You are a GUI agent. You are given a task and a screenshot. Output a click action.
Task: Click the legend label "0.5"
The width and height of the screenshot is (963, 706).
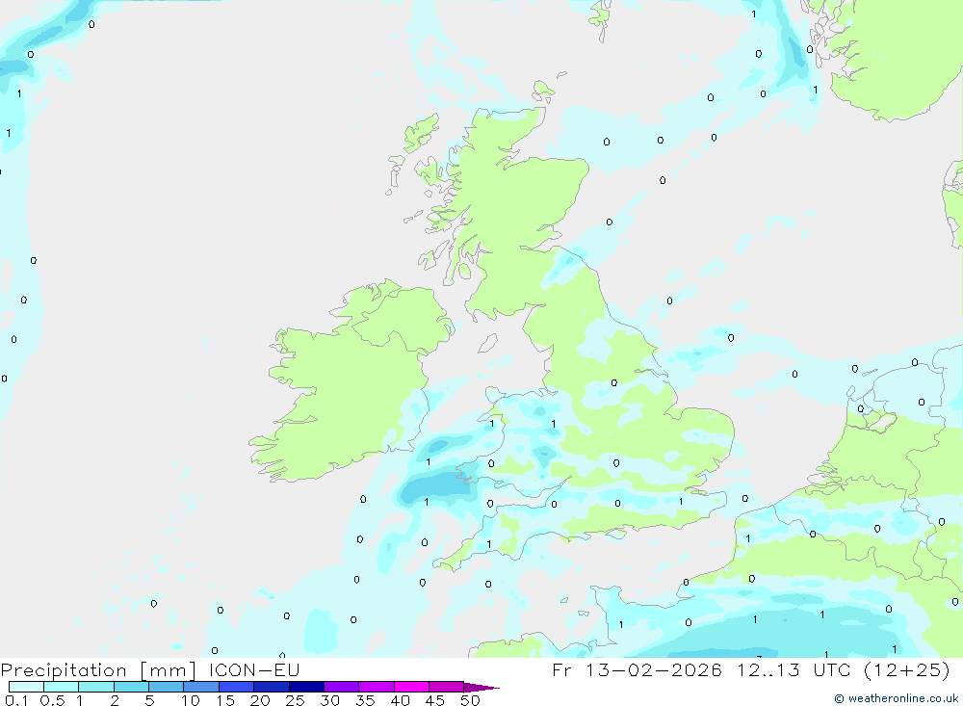click(x=52, y=700)
